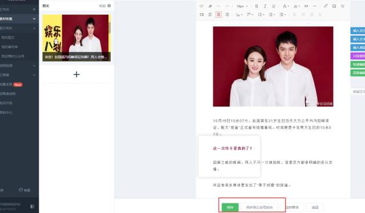Open 帮助中心 in the sidebar

(6, 112)
